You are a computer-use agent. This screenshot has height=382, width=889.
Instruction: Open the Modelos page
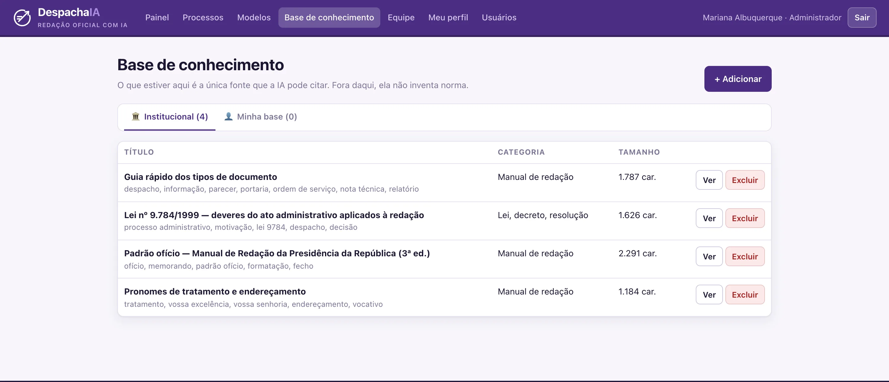tap(254, 18)
